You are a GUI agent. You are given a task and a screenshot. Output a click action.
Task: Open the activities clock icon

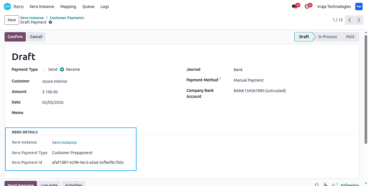click(x=307, y=7)
